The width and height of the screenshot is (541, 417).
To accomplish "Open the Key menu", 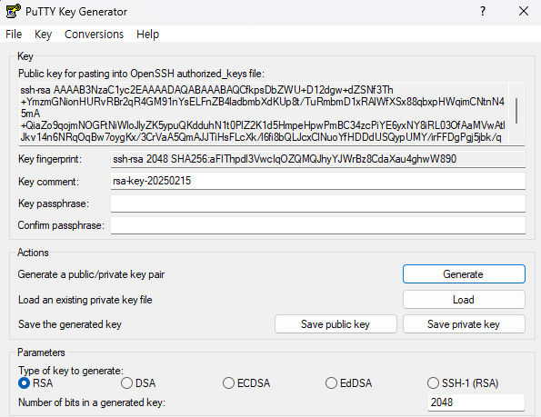I will pos(43,35).
